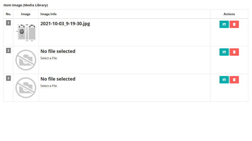
Task: Click the number 1 row badge
Action: pos(8,23)
